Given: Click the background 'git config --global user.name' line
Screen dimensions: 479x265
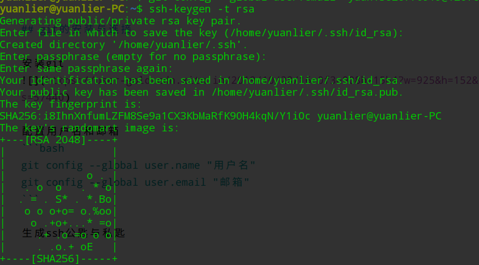Looking at the screenshot, I should (138, 165).
